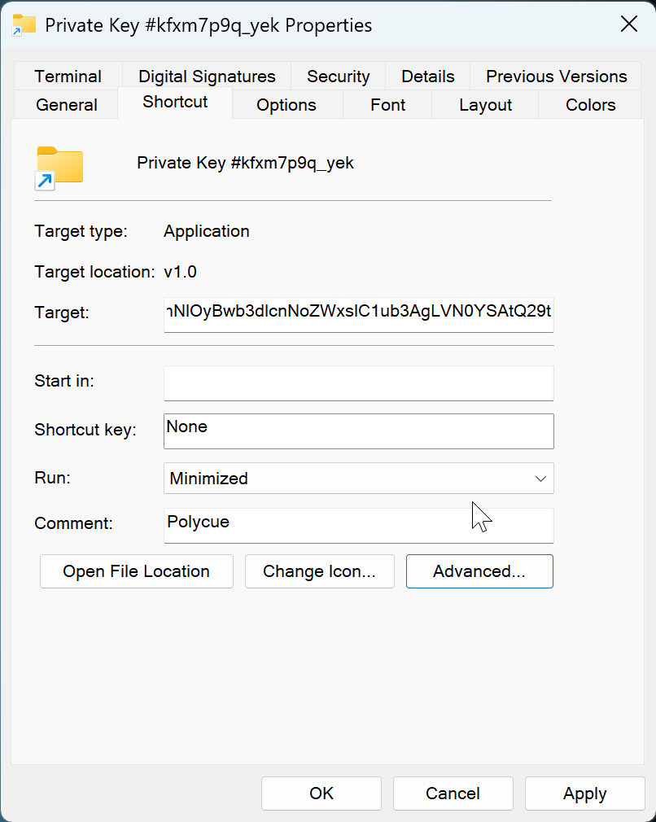Open the Advanced shortcut settings
The width and height of the screenshot is (656, 822).
pos(479,571)
